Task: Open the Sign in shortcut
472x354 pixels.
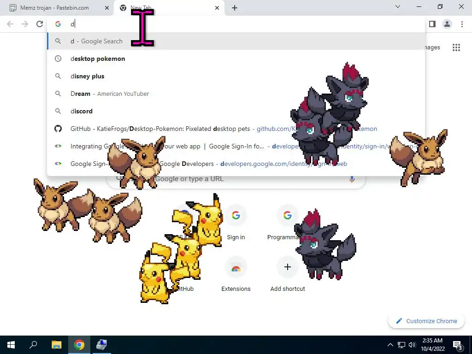Action: coord(236,223)
